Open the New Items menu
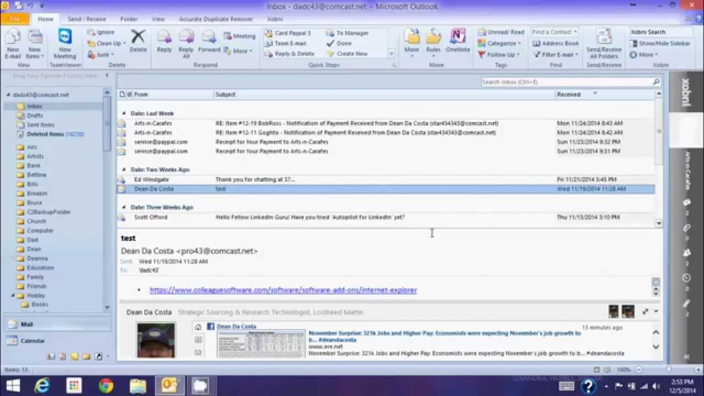The width and height of the screenshot is (704, 396). (35, 44)
